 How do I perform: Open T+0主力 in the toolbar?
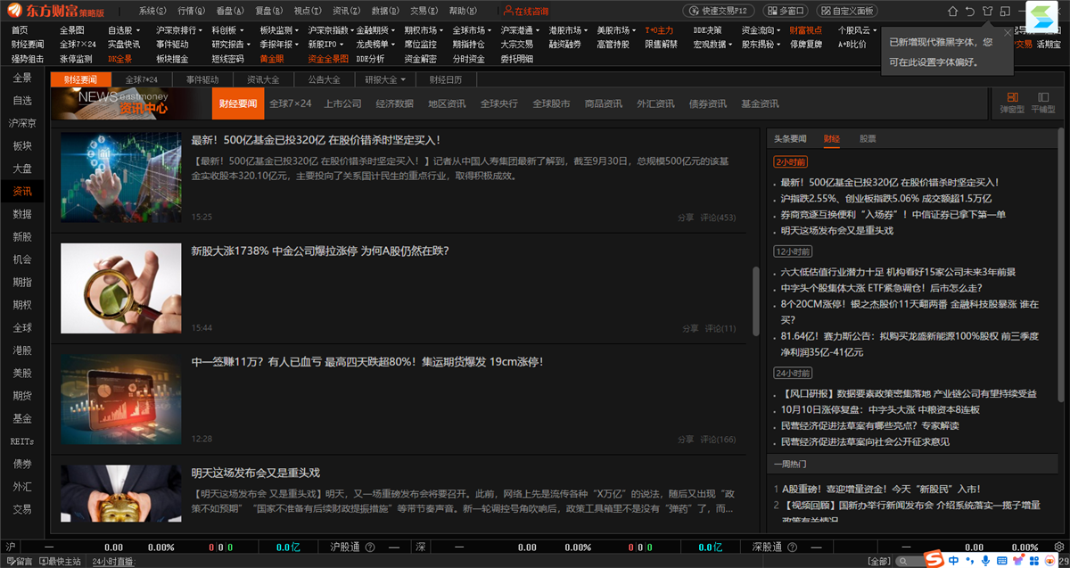pyautogui.click(x=659, y=30)
